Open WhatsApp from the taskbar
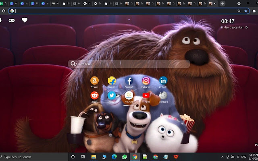Screen dimensions: 258x161 click(x=125, y=157)
